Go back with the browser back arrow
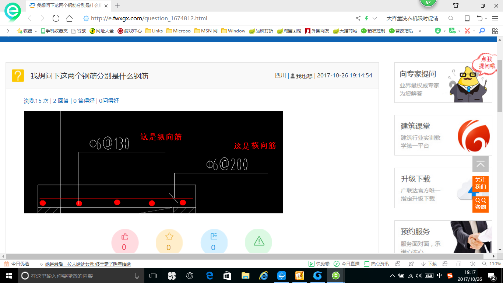This screenshot has width=503, height=283. coord(30,18)
